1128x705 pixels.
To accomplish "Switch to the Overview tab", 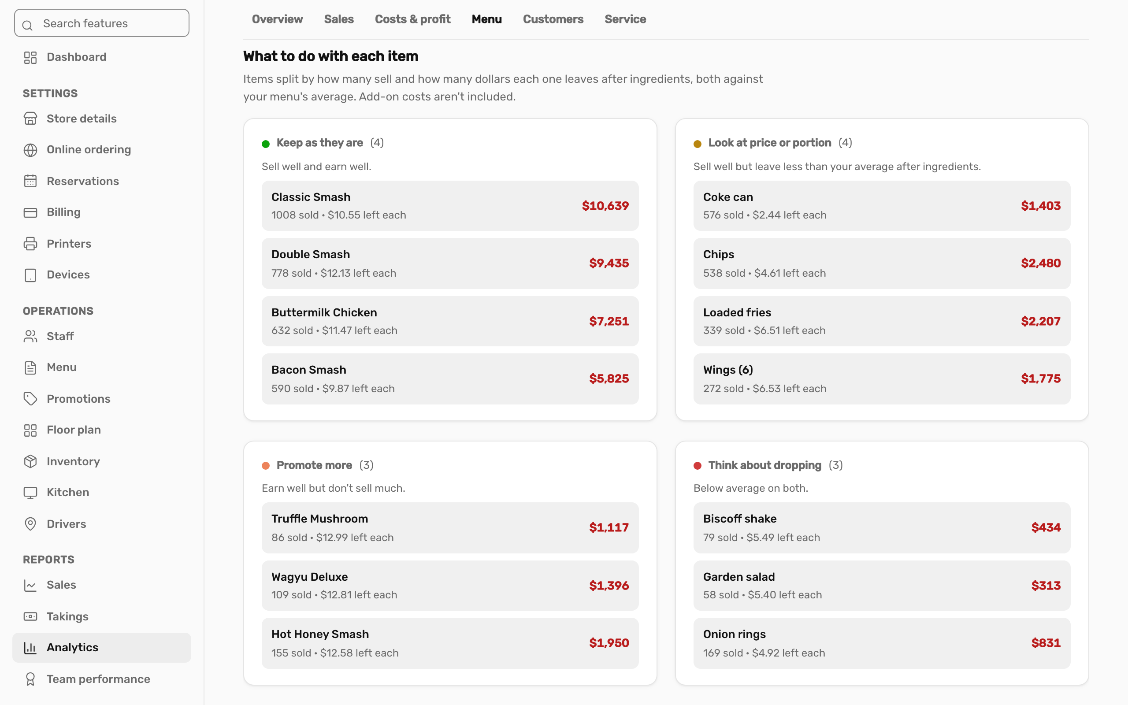I will coord(277,19).
